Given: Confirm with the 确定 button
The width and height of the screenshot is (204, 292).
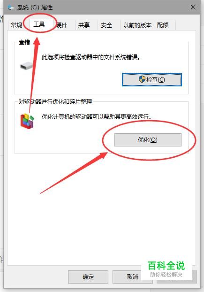Looking at the screenshot, I should [88, 277].
